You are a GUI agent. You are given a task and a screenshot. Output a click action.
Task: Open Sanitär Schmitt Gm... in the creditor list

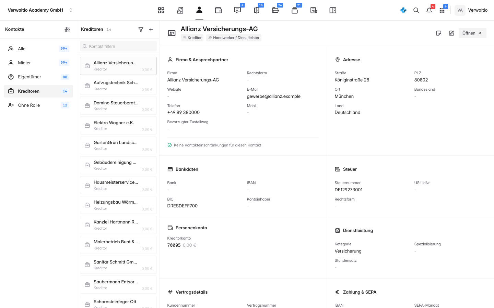tap(118, 265)
